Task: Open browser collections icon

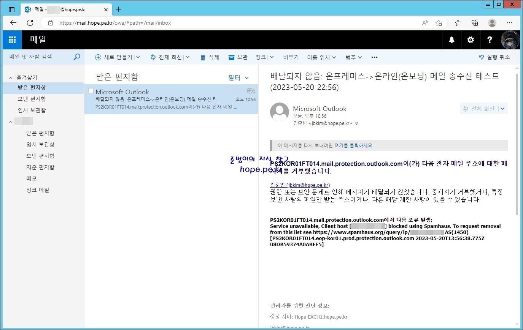Action: click(475, 23)
